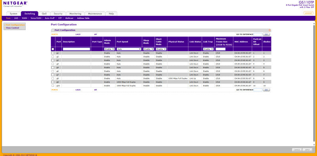Click the bottom All filter link

[x=95, y=90]
